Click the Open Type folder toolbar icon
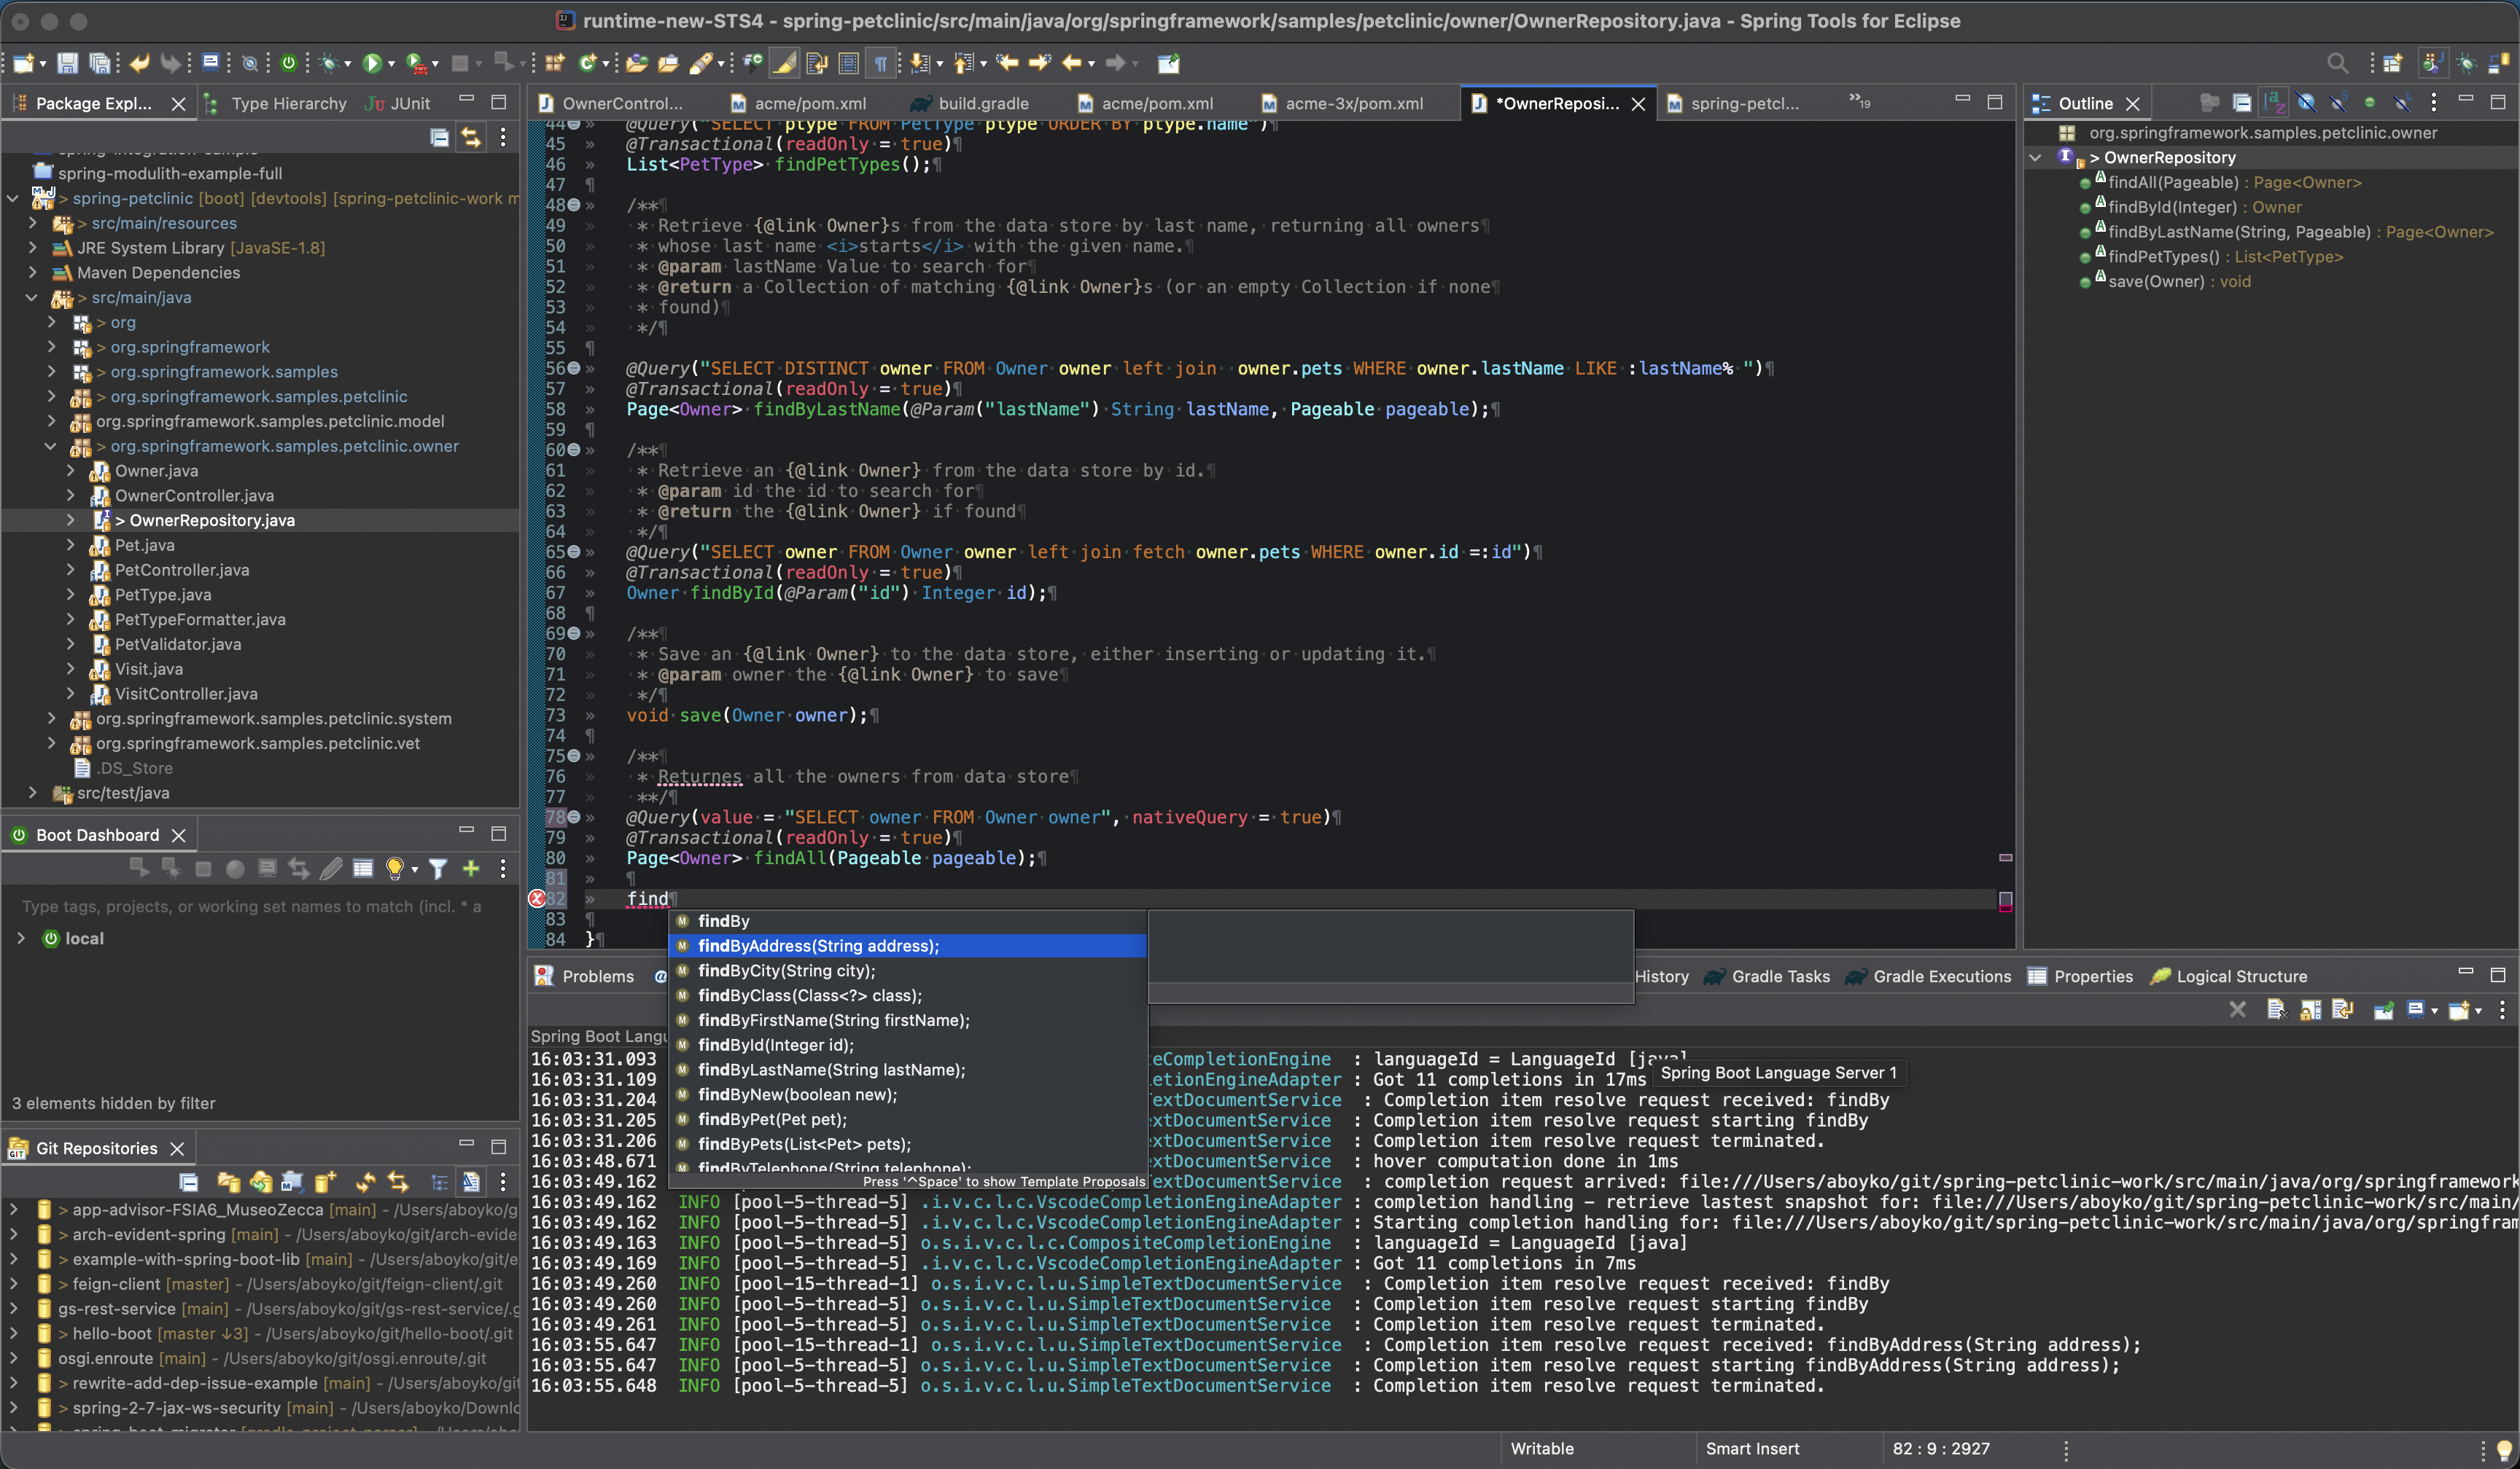This screenshot has height=1469, width=2520. point(636,63)
